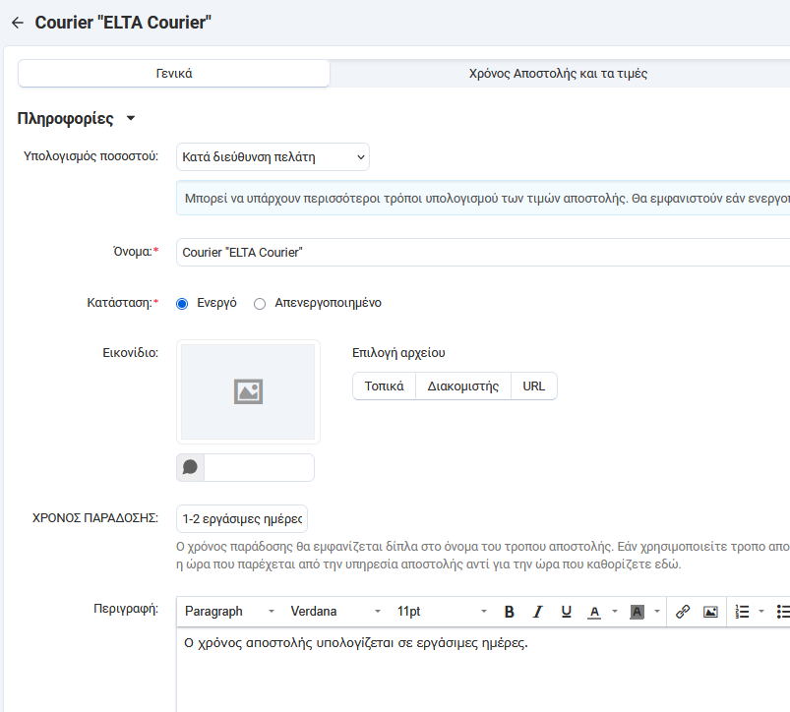Toggle underline formatting in the editor

tap(566, 612)
